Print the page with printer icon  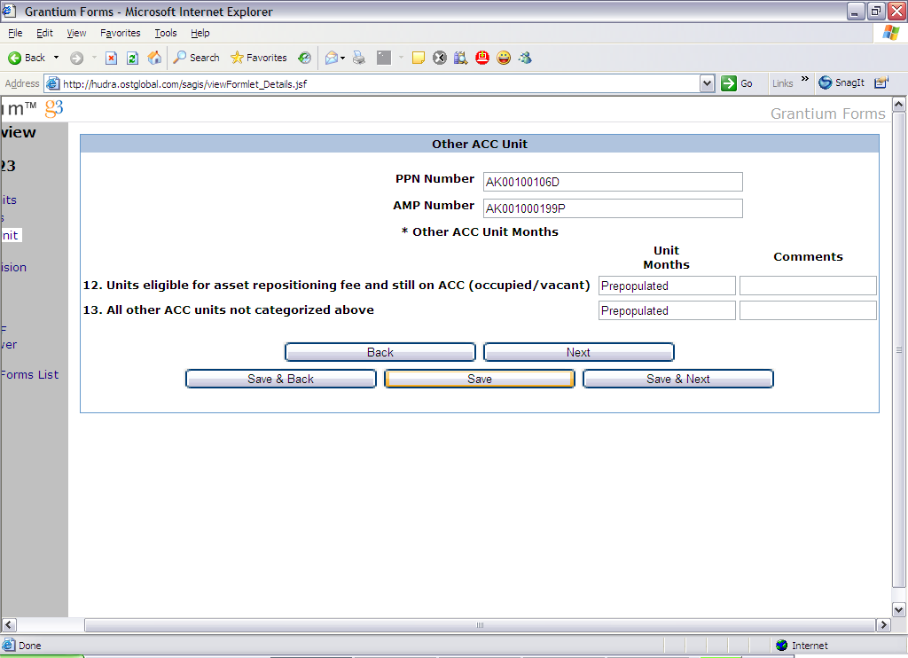click(x=359, y=58)
